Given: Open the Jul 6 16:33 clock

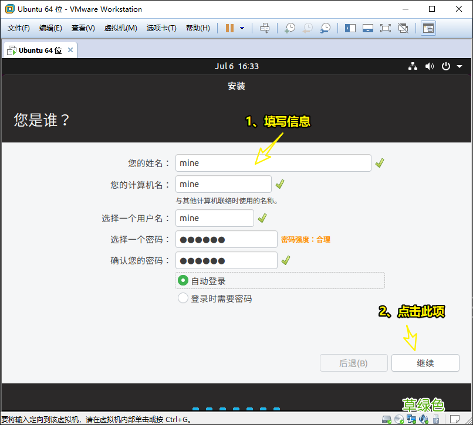Looking at the screenshot, I should point(237,66).
